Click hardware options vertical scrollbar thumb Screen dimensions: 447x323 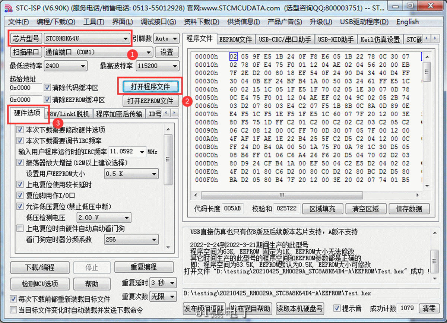168,159
